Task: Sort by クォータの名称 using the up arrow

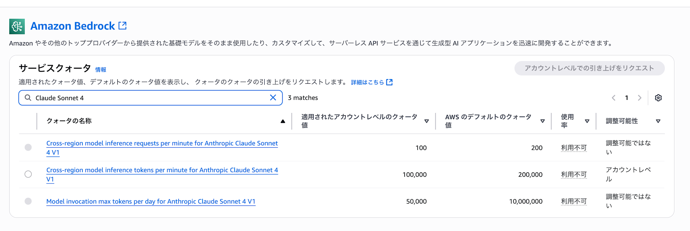Action: 283,121
